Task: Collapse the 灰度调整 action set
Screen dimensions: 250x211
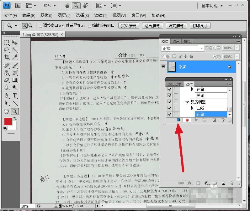Action: pos(187,102)
